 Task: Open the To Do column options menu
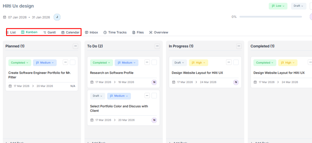[x=157, y=46]
